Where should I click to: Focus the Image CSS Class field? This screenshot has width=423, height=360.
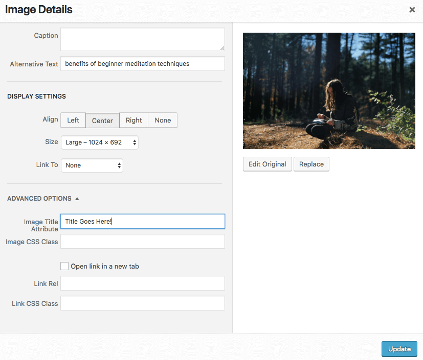pyautogui.click(x=142, y=242)
